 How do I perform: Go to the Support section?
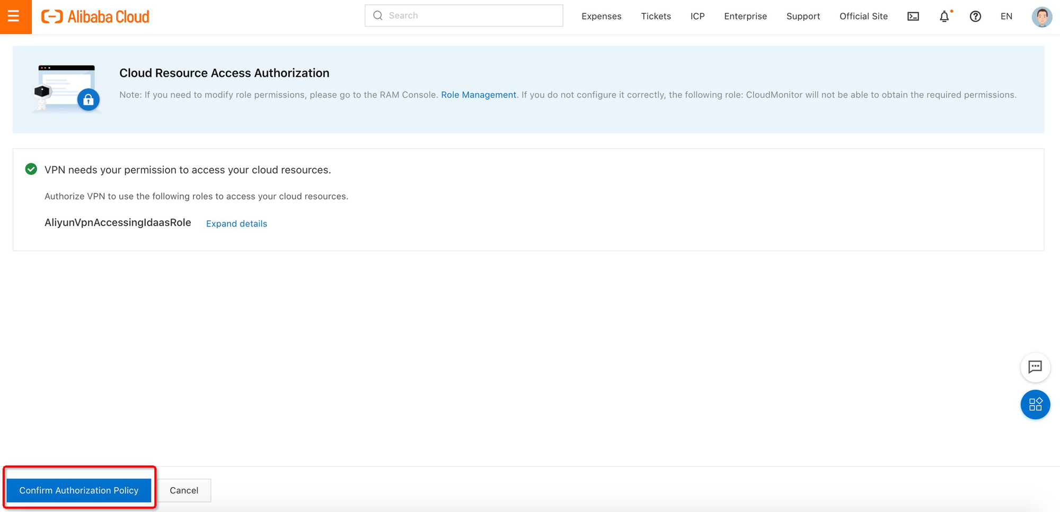[803, 16]
